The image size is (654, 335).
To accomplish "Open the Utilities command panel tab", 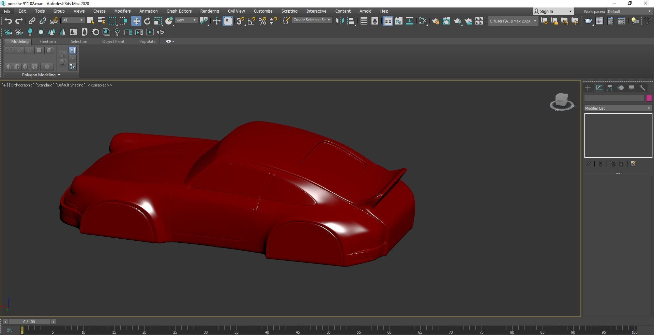I will click(642, 88).
